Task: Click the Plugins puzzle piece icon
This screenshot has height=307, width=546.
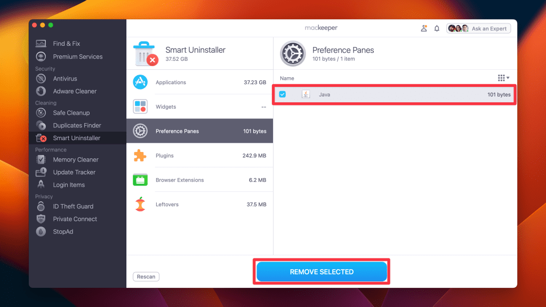Action: pyautogui.click(x=140, y=156)
